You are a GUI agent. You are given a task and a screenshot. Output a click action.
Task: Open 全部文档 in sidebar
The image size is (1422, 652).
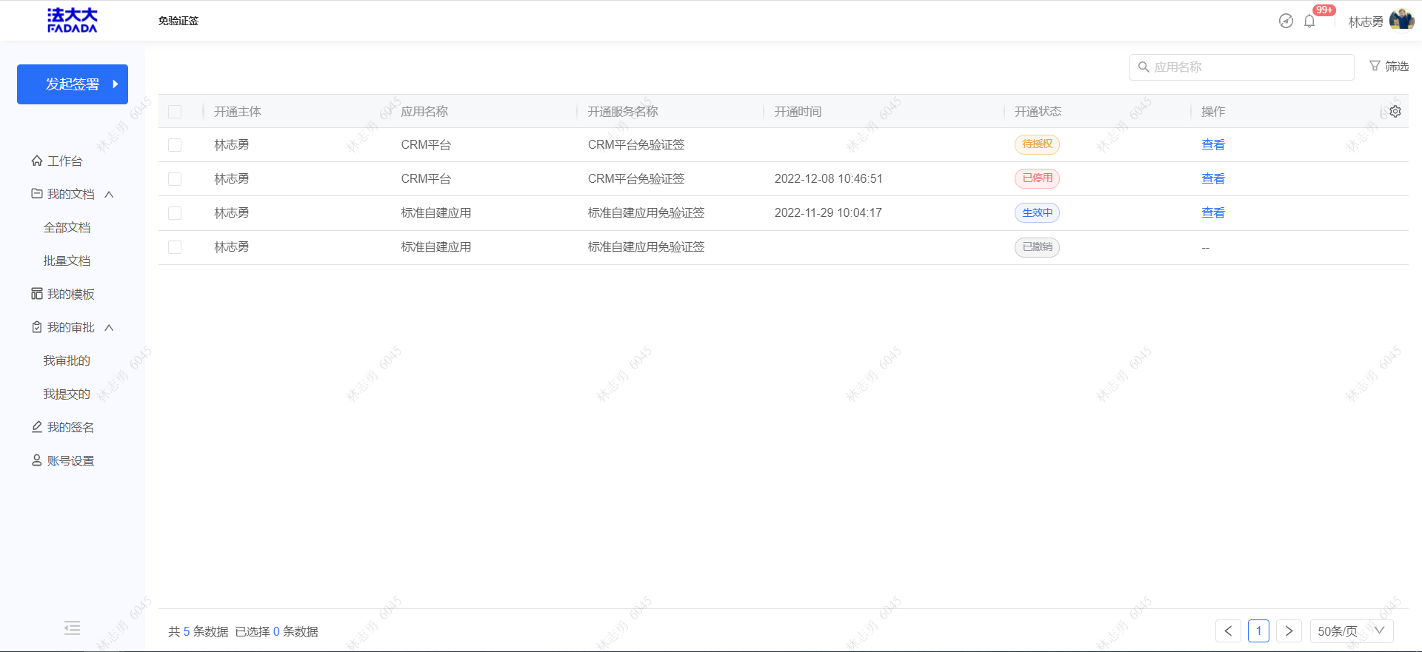(x=67, y=227)
